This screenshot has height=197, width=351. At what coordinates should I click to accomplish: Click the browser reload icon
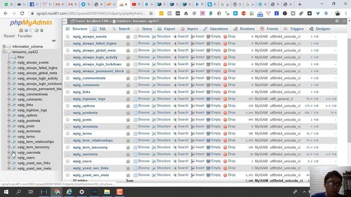(22, 13)
